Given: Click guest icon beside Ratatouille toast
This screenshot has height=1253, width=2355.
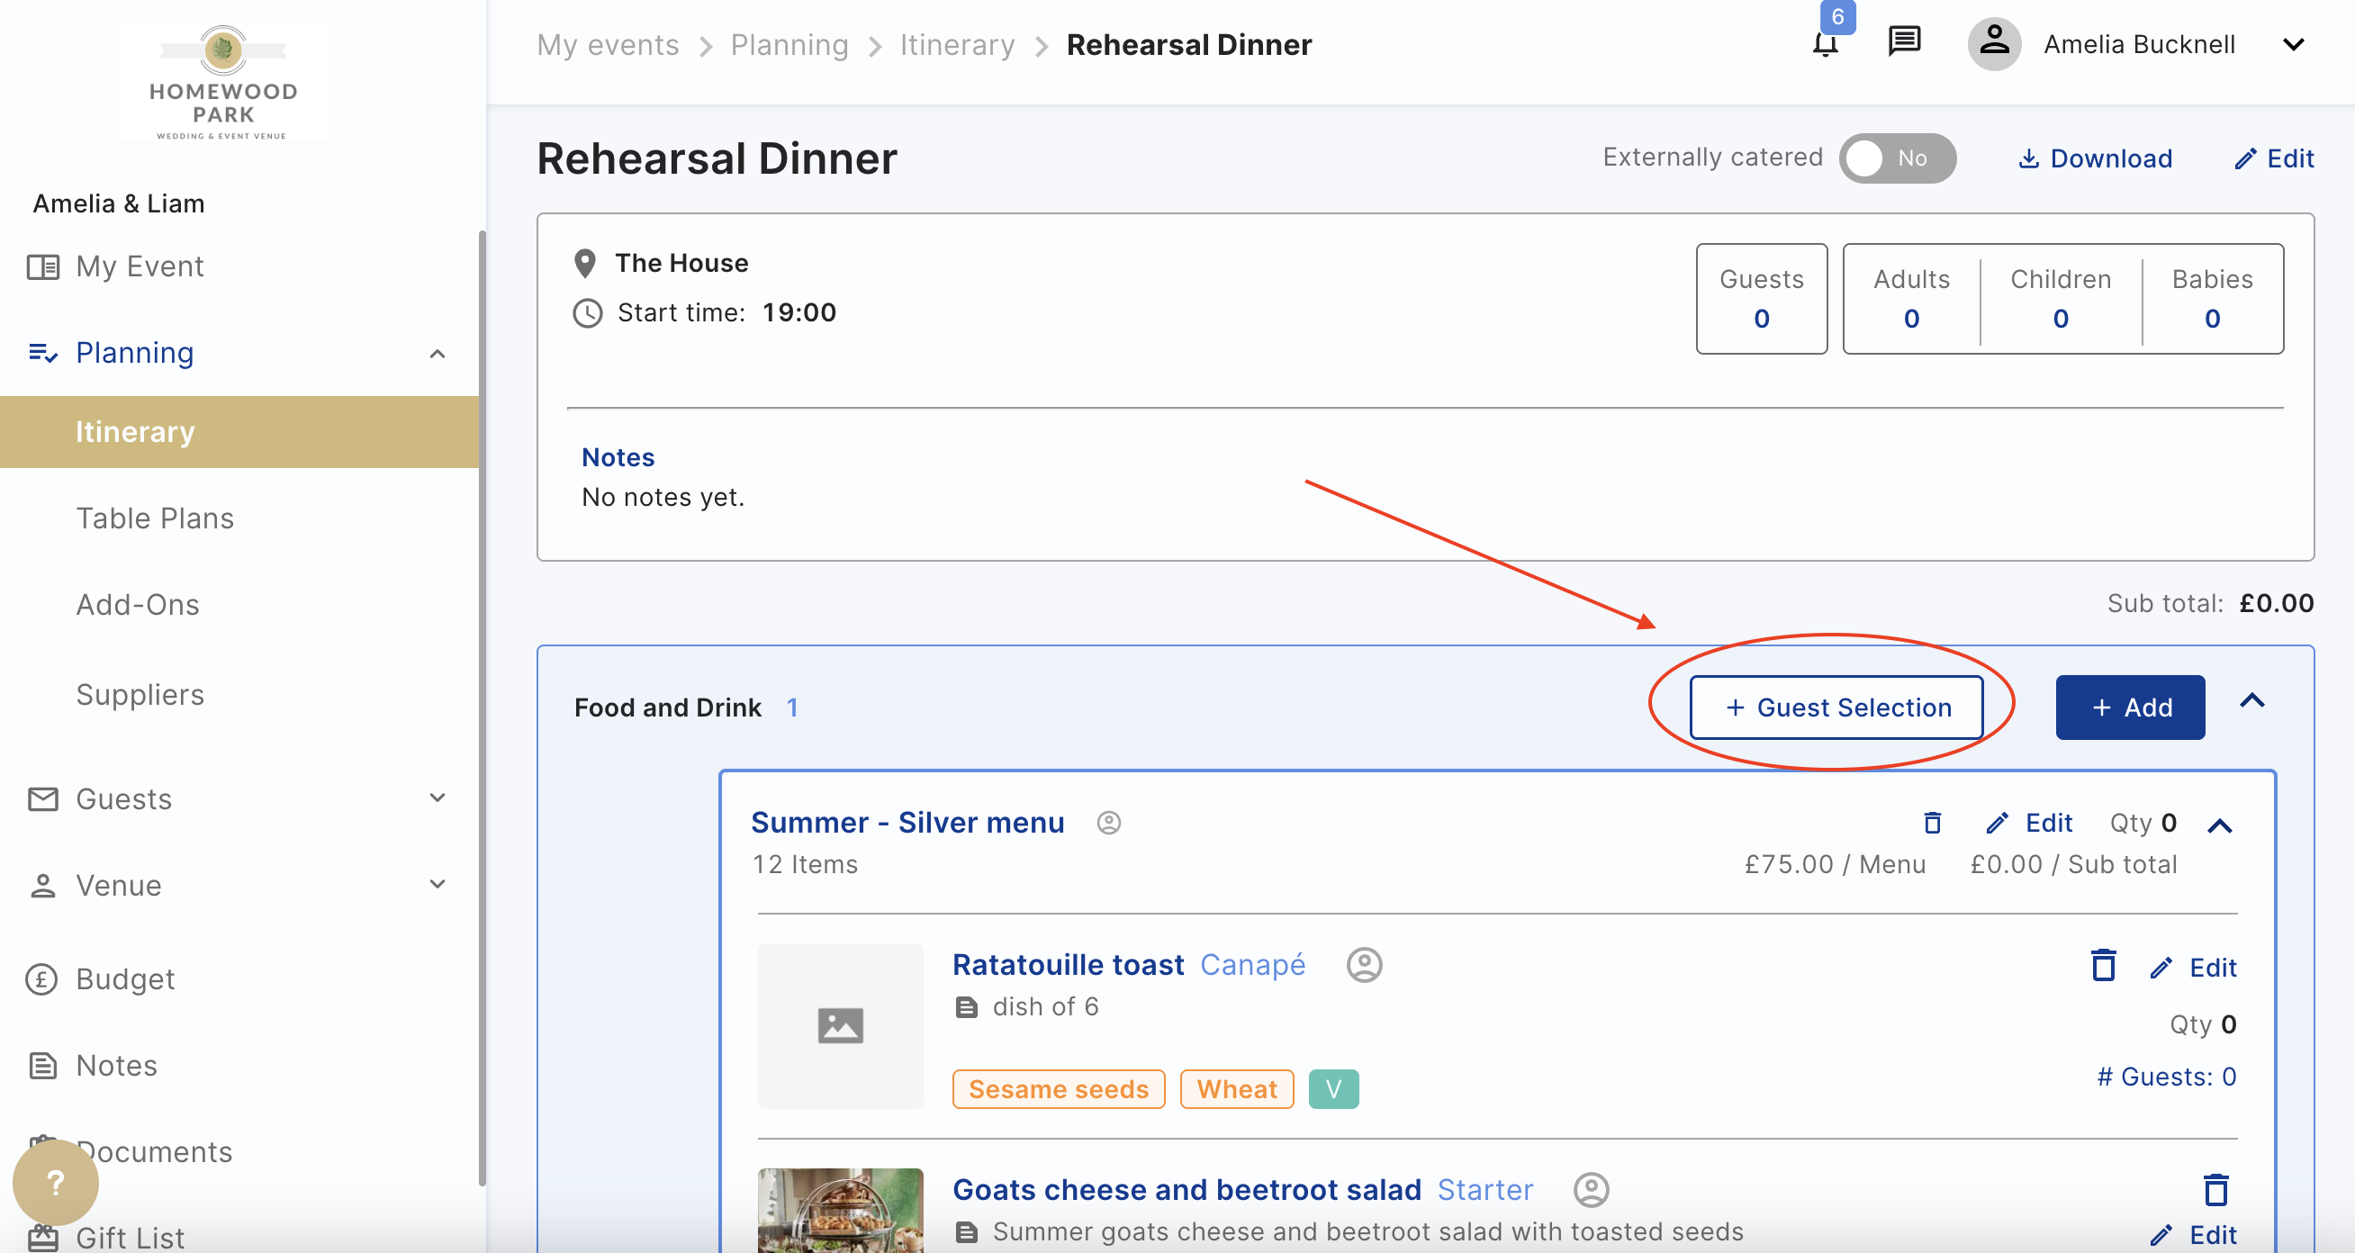Looking at the screenshot, I should coord(1364,964).
